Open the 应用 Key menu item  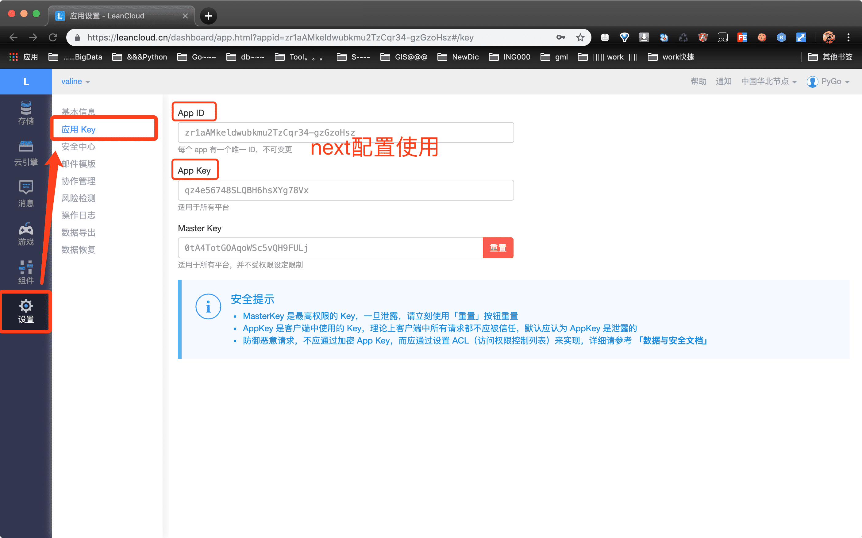coord(78,129)
